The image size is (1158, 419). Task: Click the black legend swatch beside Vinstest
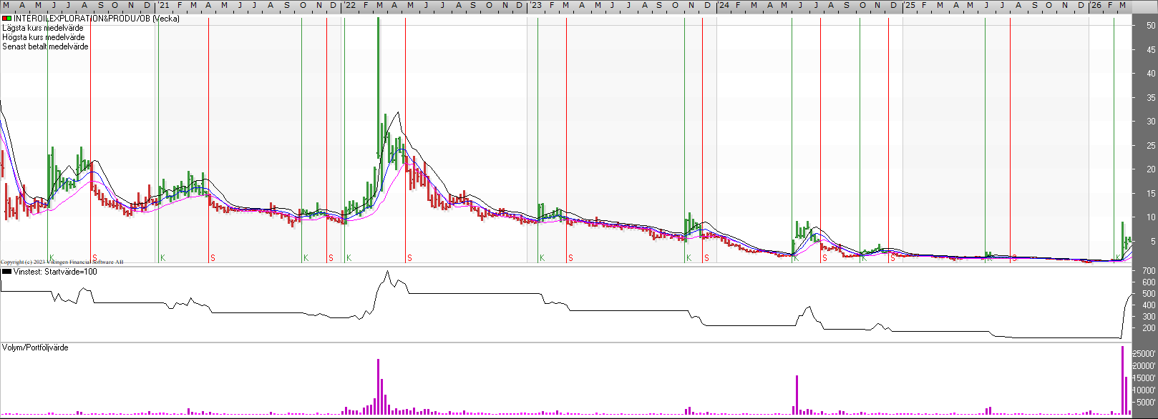tap(6, 272)
